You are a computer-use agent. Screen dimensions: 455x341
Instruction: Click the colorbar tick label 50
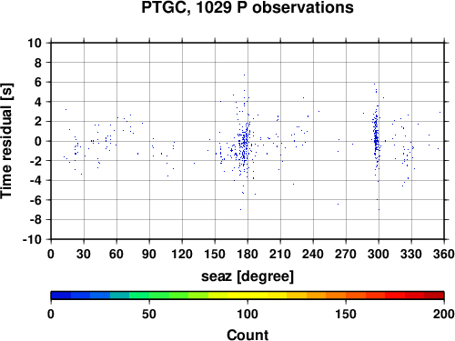(149, 314)
